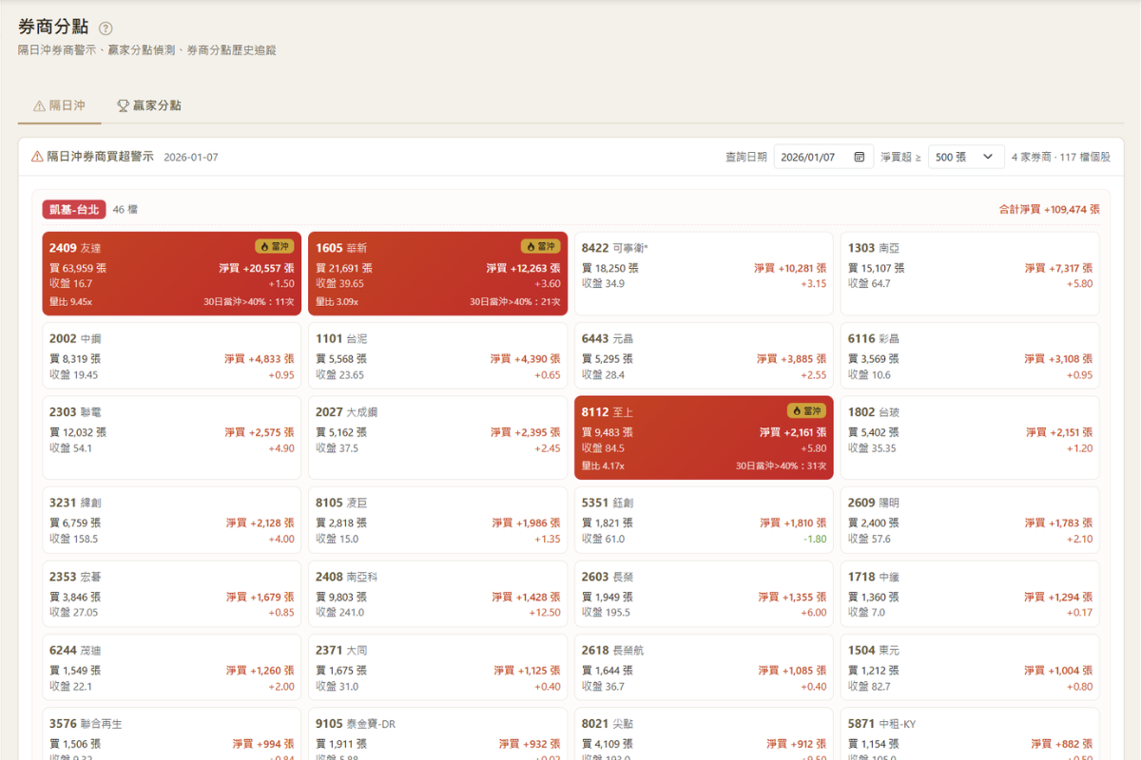Image resolution: width=1141 pixels, height=760 pixels.
Task: Switch to the 贏家分點 tab
Action: [148, 106]
